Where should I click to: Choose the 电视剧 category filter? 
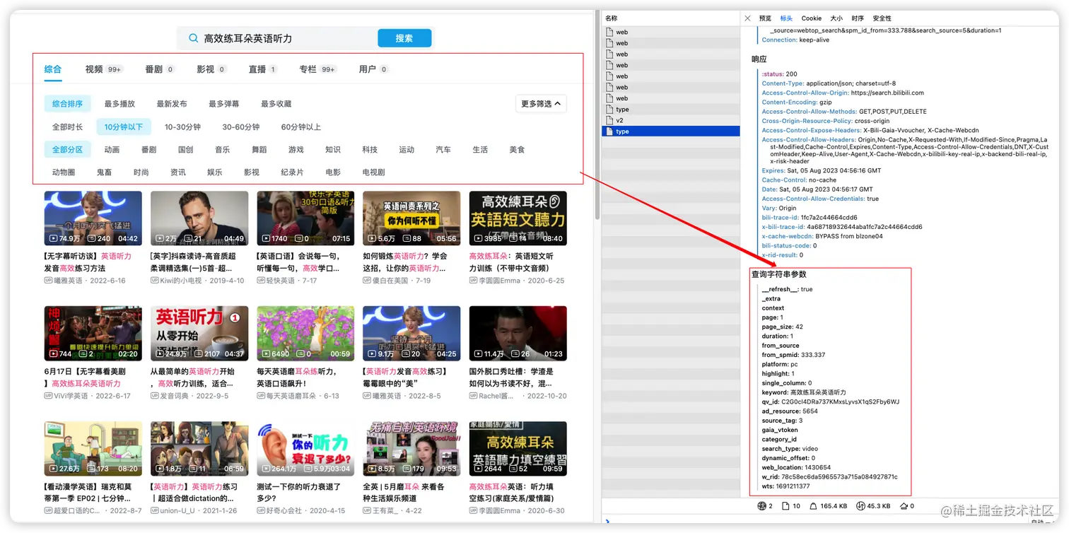(x=374, y=172)
